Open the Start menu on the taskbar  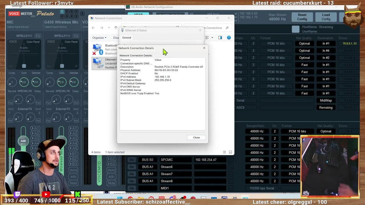click(x=119, y=198)
